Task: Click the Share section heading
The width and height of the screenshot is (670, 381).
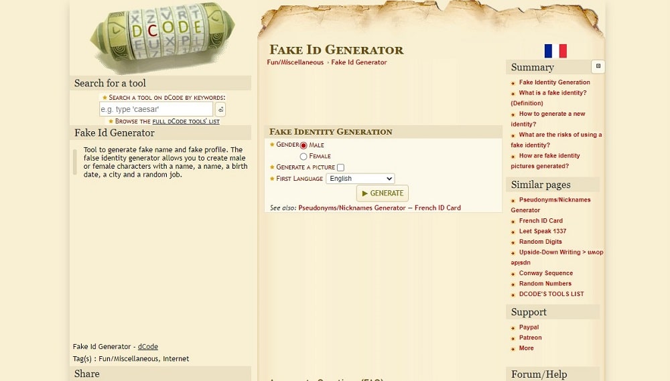Action: click(86, 374)
